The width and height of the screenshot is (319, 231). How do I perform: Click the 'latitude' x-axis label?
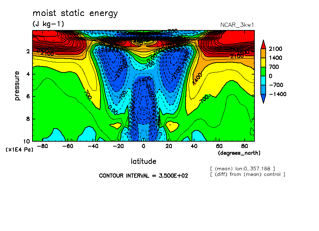(143, 161)
